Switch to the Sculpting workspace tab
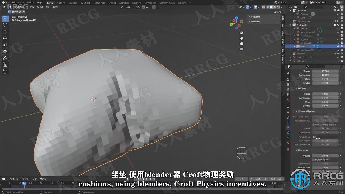 point(73,3)
